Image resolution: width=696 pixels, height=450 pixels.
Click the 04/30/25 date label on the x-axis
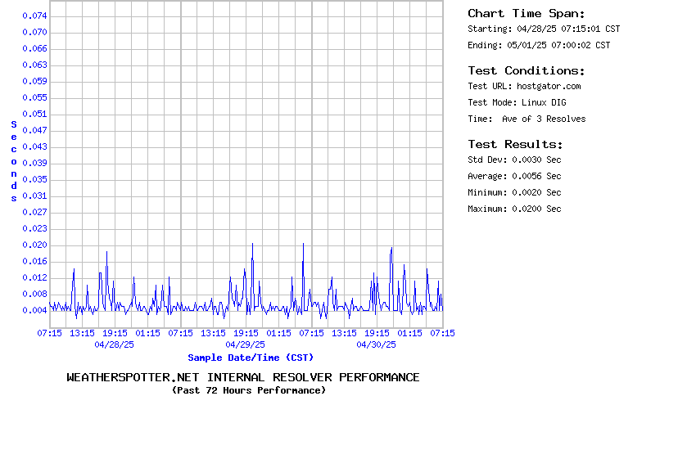click(x=377, y=344)
